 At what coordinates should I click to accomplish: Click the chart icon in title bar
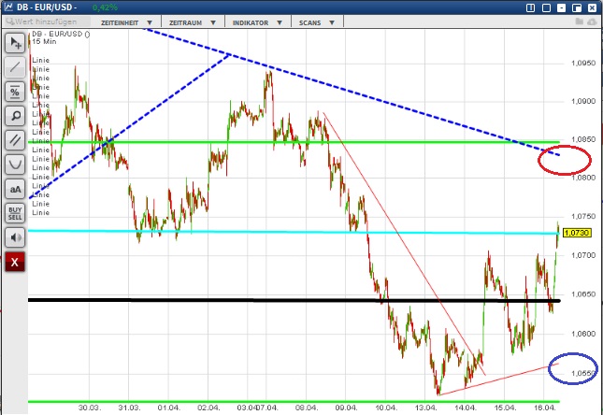tap(8, 7)
